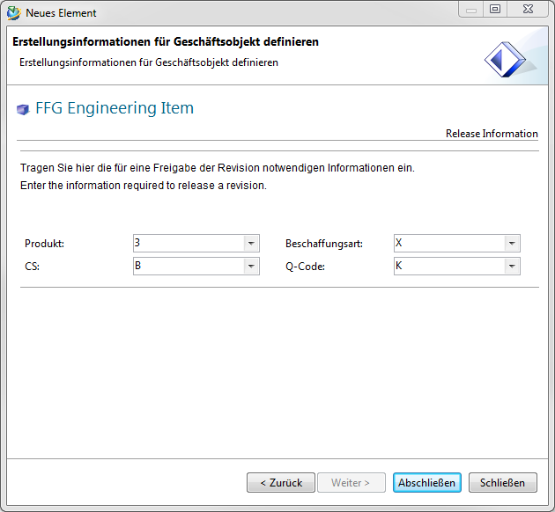Open the CS dropdown list
Viewport: 555px width, 512px height.
251,267
